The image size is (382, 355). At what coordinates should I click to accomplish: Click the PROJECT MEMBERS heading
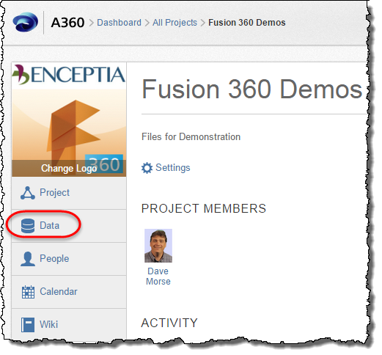click(204, 208)
